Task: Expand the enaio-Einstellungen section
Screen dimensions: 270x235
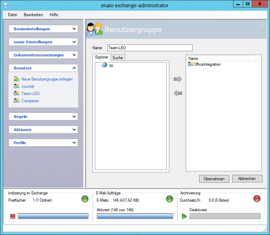Action: click(43, 42)
